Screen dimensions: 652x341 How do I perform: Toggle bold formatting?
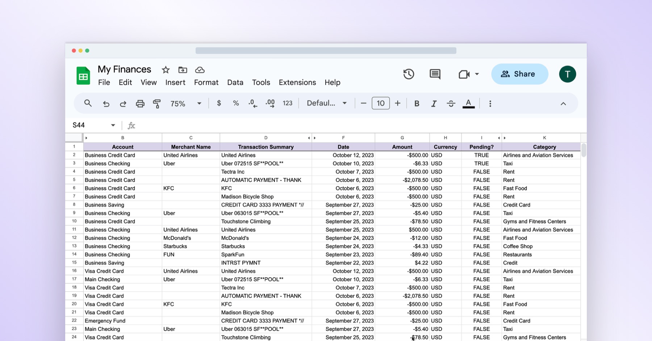tap(417, 104)
